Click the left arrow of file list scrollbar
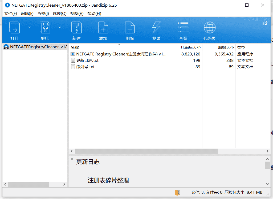Viewport: 273px width, 199px height. tap(72, 151)
